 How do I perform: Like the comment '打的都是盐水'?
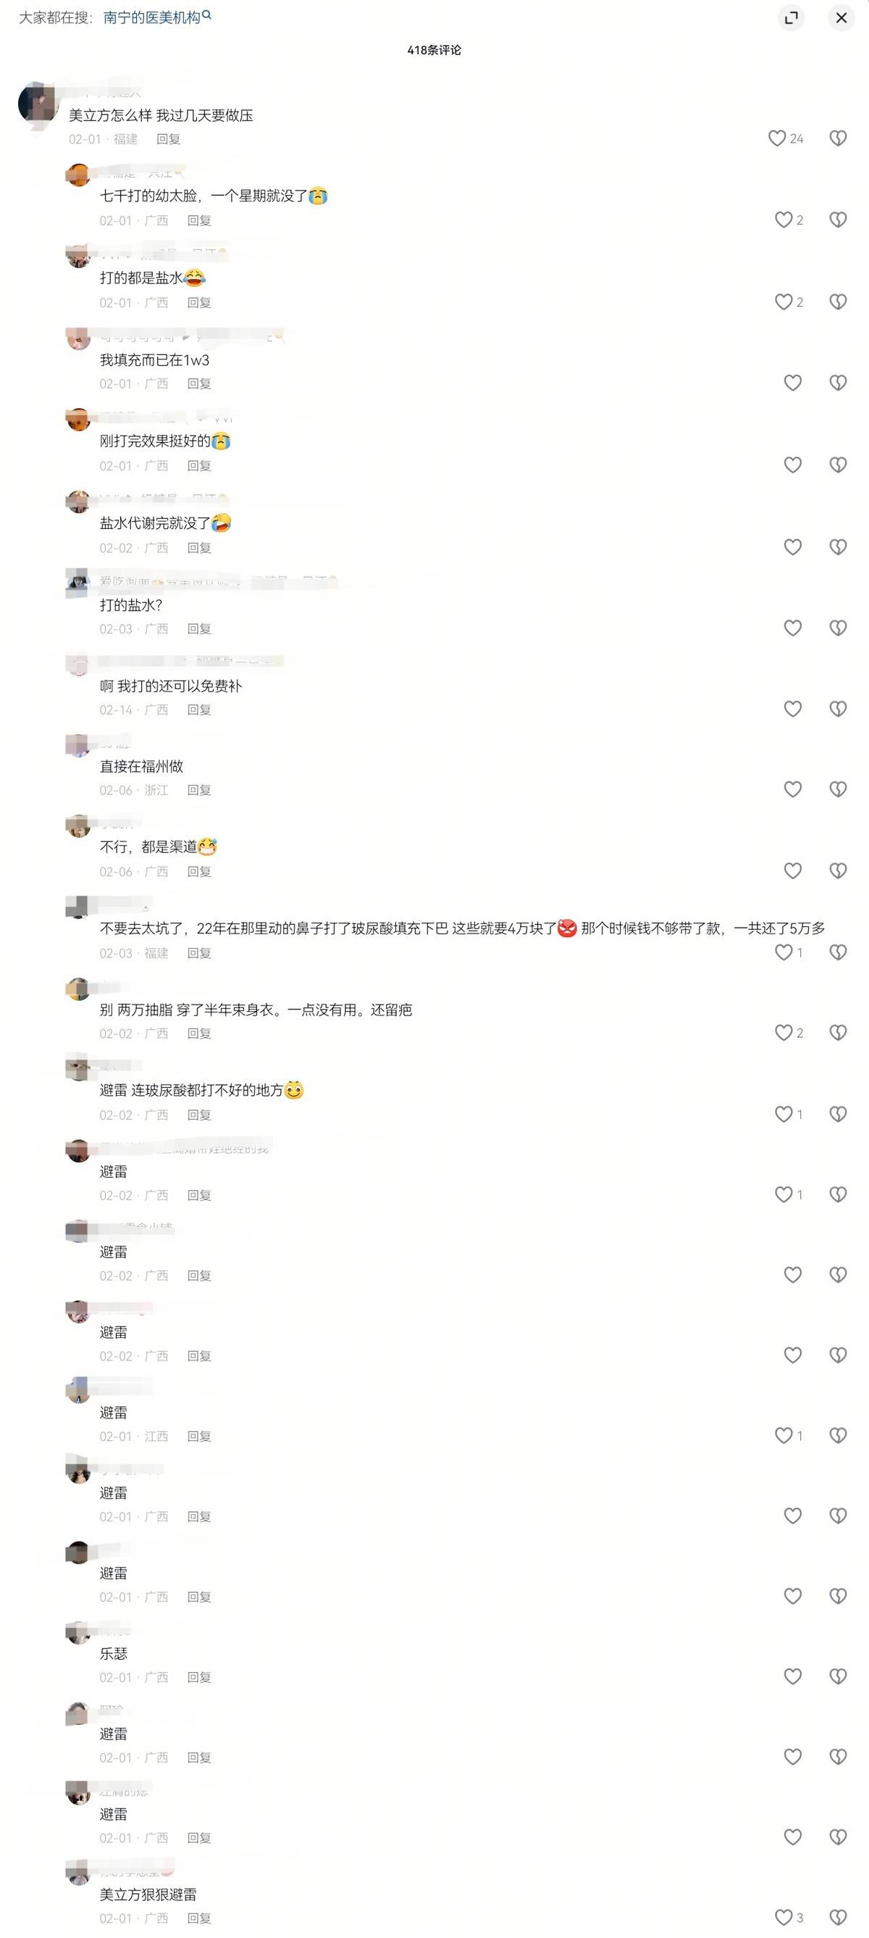pyautogui.click(x=784, y=301)
